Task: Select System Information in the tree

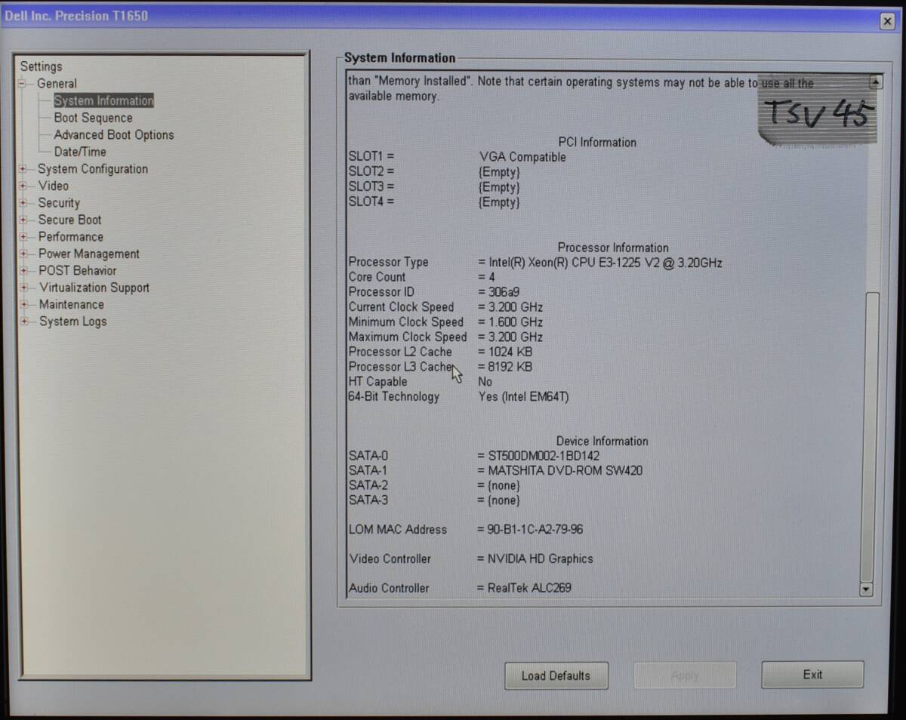Action: point(103,100)
